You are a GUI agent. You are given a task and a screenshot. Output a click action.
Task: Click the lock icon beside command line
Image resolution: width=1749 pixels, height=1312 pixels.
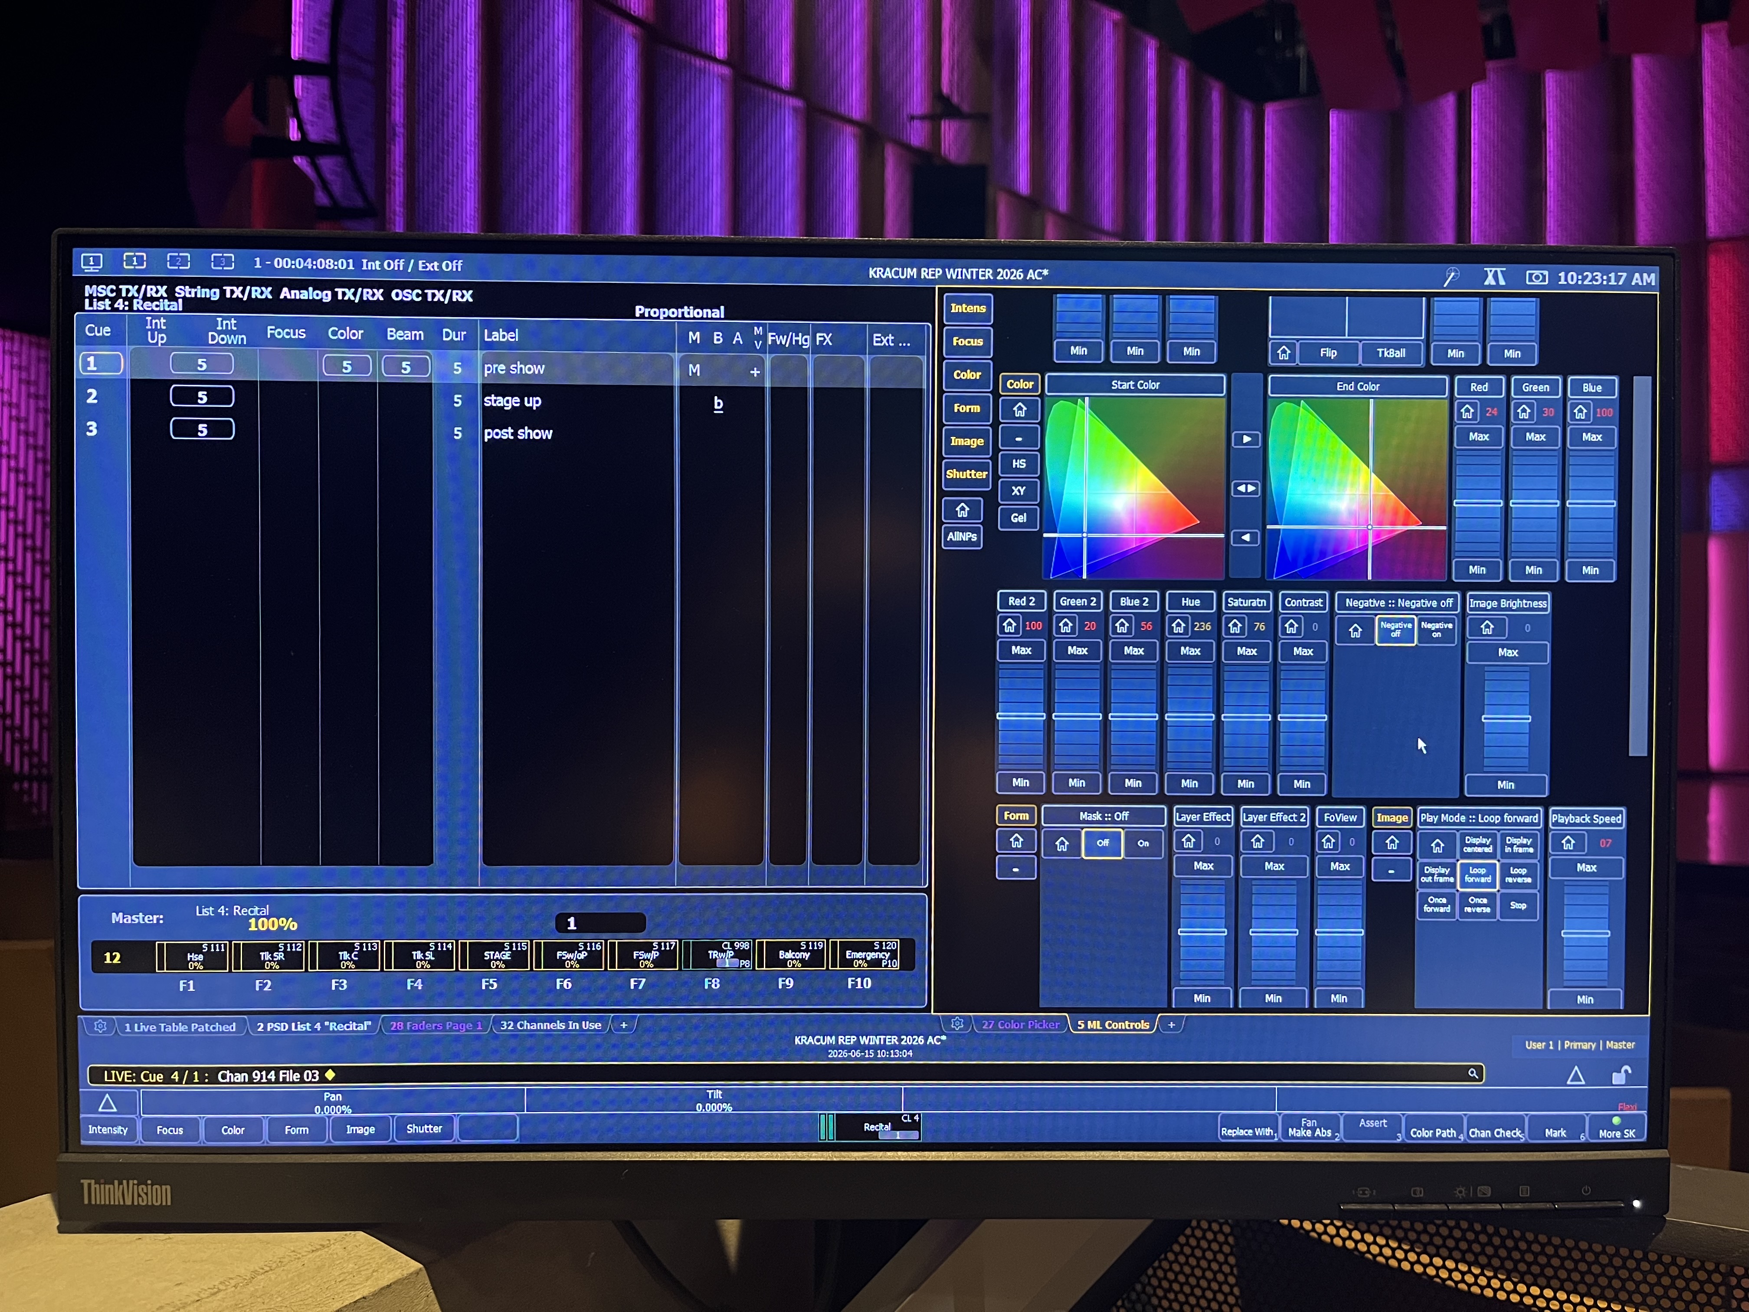tap(1621, 1075)
